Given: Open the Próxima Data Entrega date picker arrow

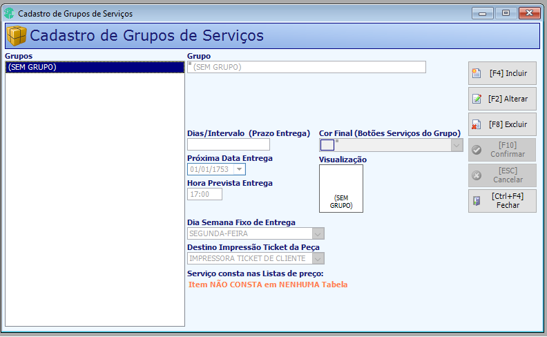Looking at the screenshot, I should click(239, 170).
